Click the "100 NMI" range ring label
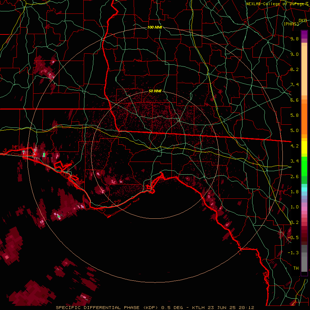This screenshot has height=310, width=310. [155, 27]
